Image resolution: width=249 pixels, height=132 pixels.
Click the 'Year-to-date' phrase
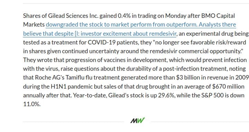[x=90, y=95]
